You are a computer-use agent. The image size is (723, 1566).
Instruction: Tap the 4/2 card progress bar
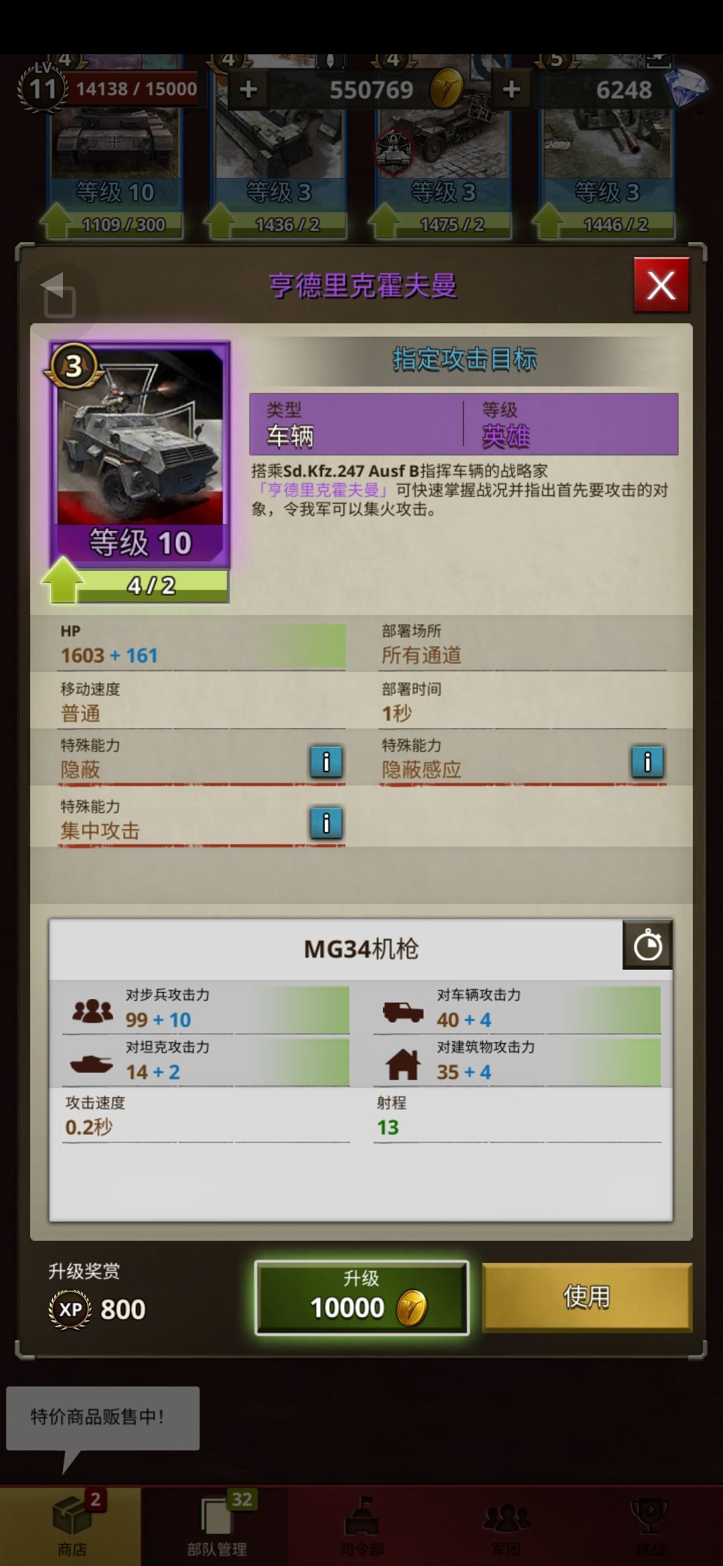pyautogui.click(x=153, y=586)
